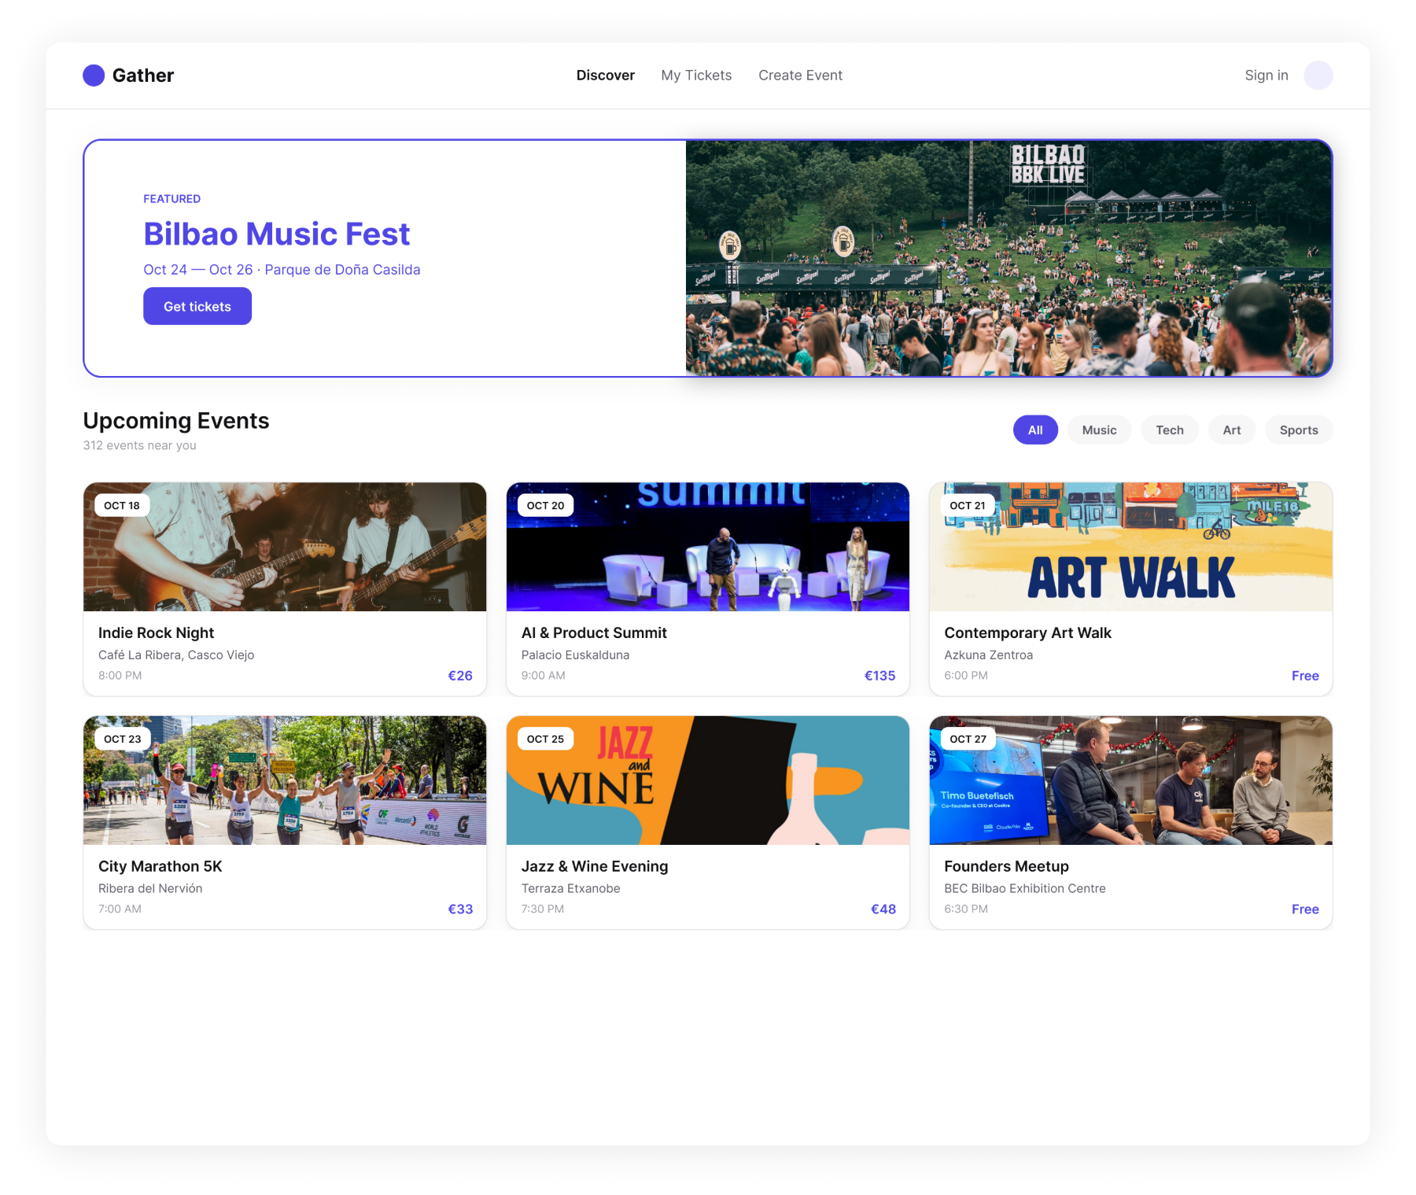Image resolution: width=1416 pixels, height=1195 pixels.
Task: Open the City Marathon 5K photo
Action: tap(285, 780)
